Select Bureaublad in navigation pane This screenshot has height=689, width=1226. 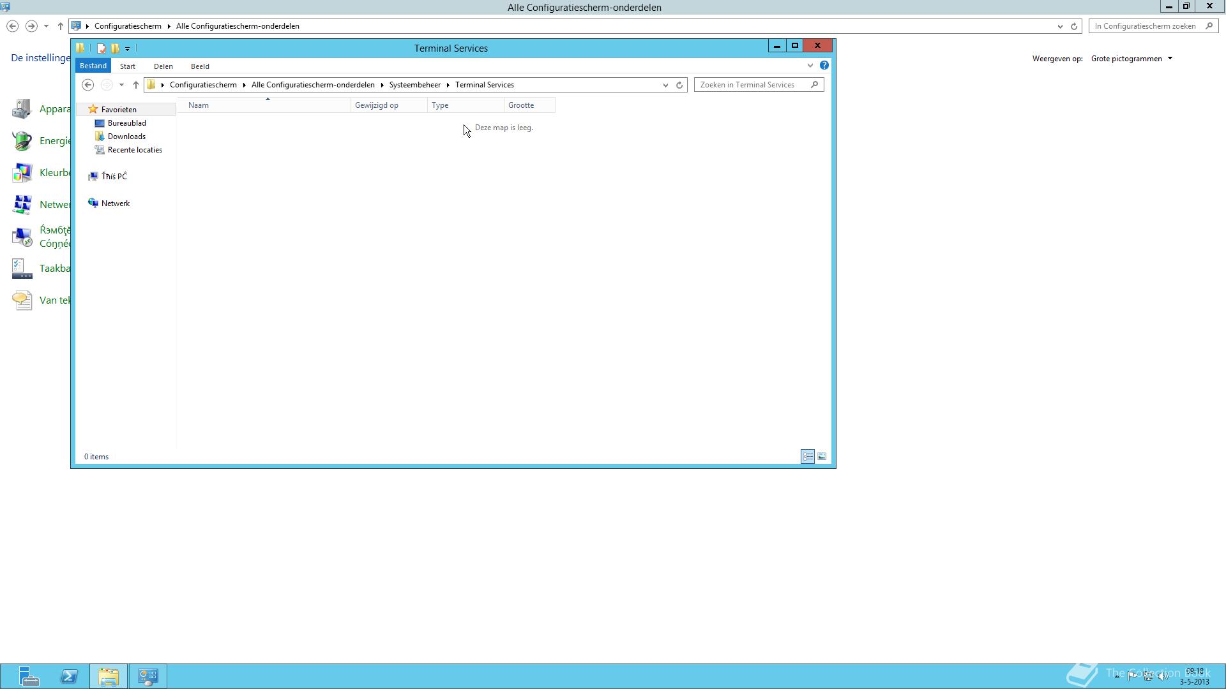pos(126,123)
